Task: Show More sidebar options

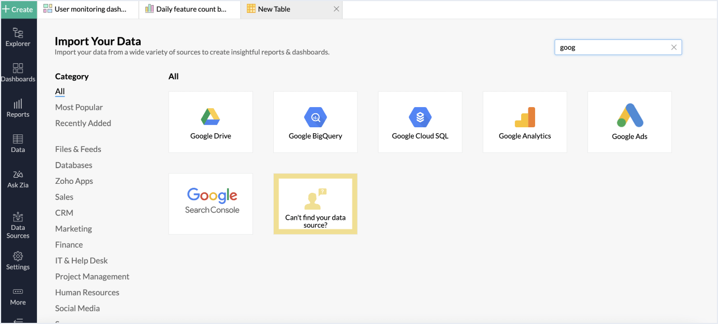Action: pos(18,297)
